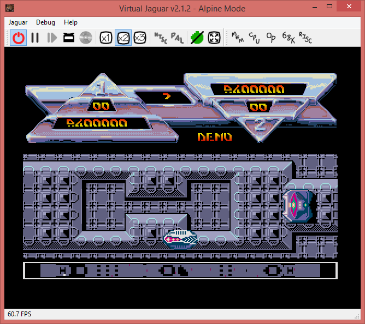Set zoom scale to x2
This screenshot has width=365, height=324.
pos(123,38)
